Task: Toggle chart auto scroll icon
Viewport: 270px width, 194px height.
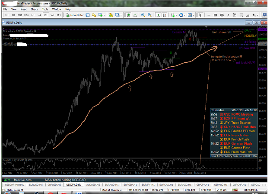Action: [x=158, y=15]
